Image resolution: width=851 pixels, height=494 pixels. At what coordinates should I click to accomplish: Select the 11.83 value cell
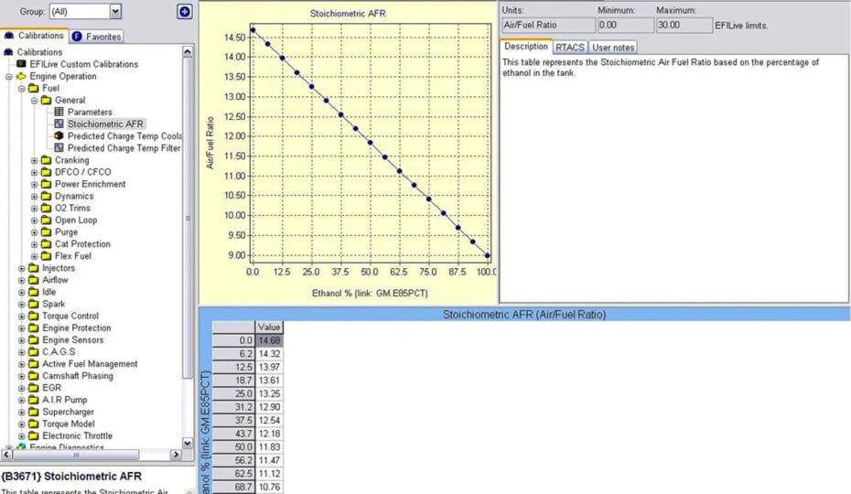point(269,446)
